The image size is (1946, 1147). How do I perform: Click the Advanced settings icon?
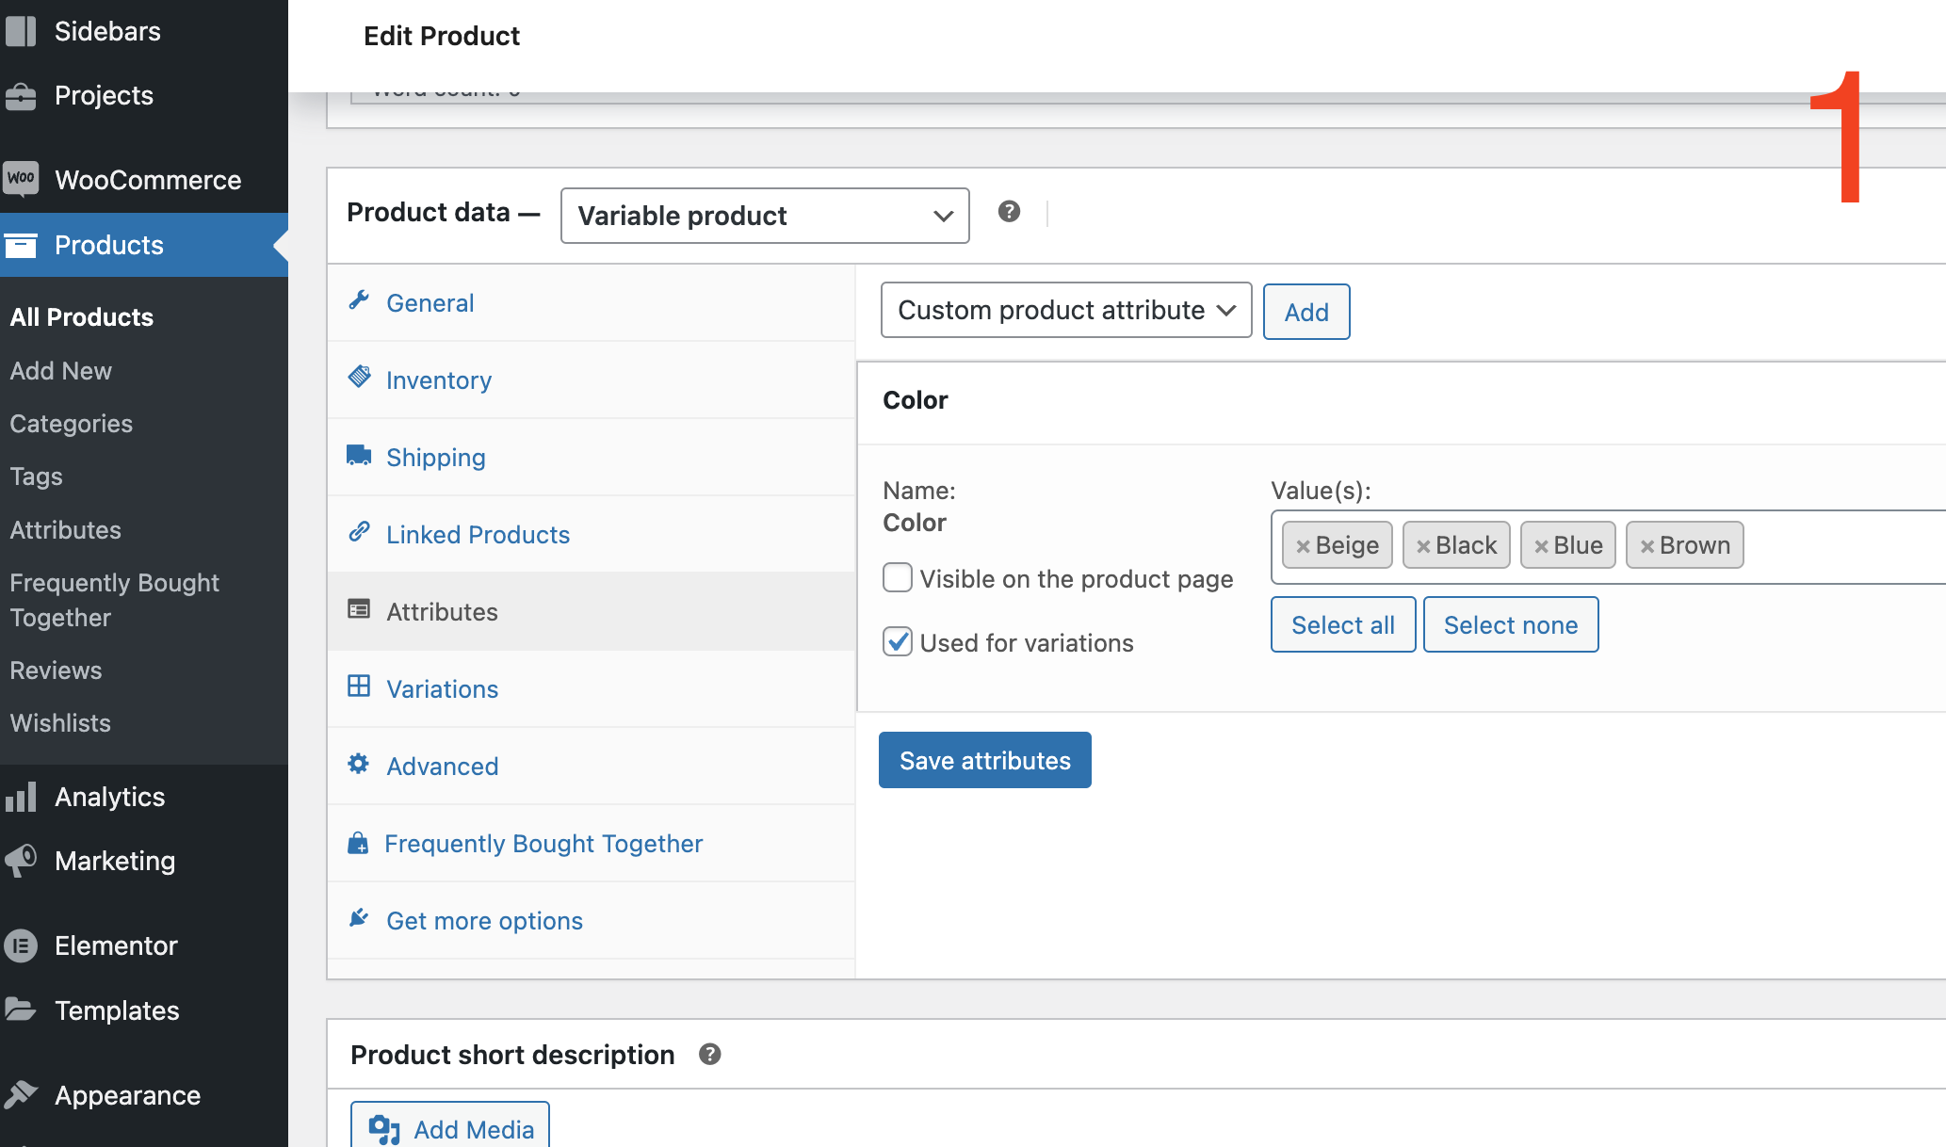(x=359, y=765)
